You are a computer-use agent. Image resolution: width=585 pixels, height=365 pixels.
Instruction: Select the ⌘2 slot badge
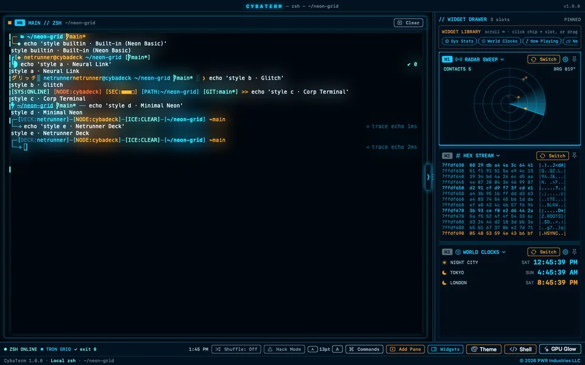pos(447,156)
